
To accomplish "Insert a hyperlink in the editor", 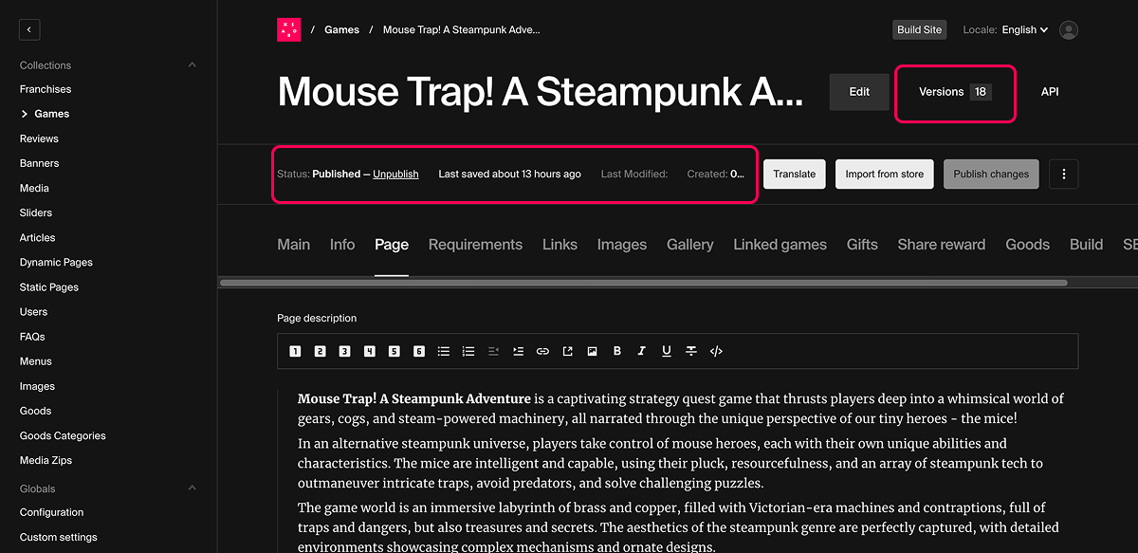I will tap(542, 351).
